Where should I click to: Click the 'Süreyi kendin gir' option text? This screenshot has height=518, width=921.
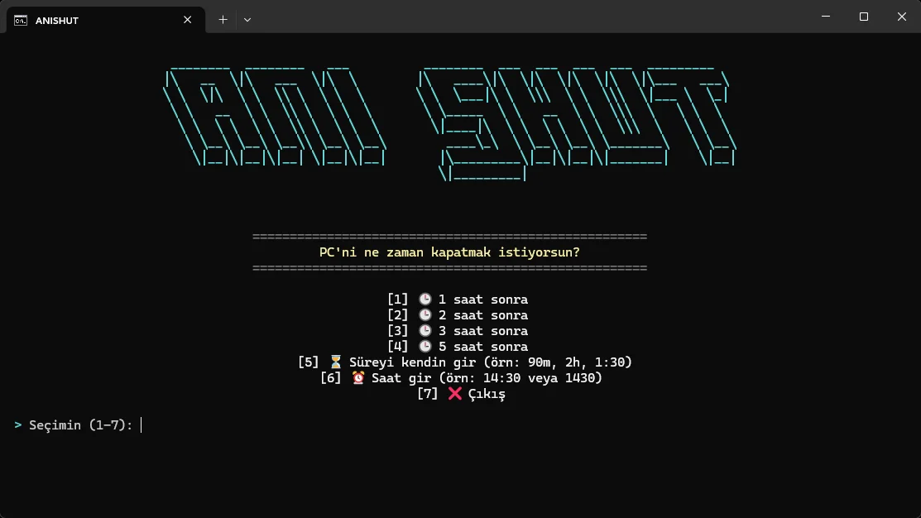pos(491,362)
